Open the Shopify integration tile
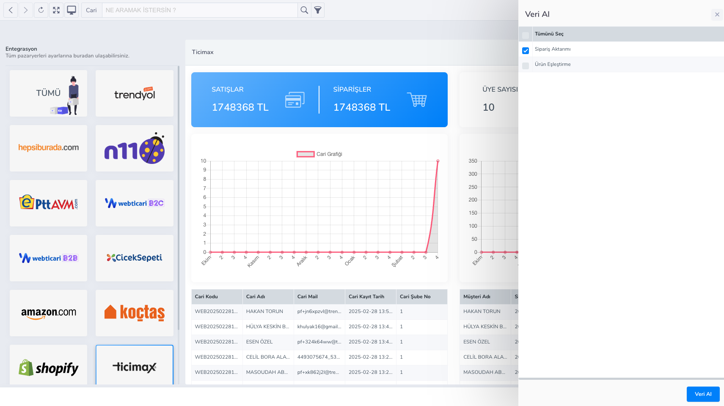The width and height of the screenshot is (724, 406). 48,366
